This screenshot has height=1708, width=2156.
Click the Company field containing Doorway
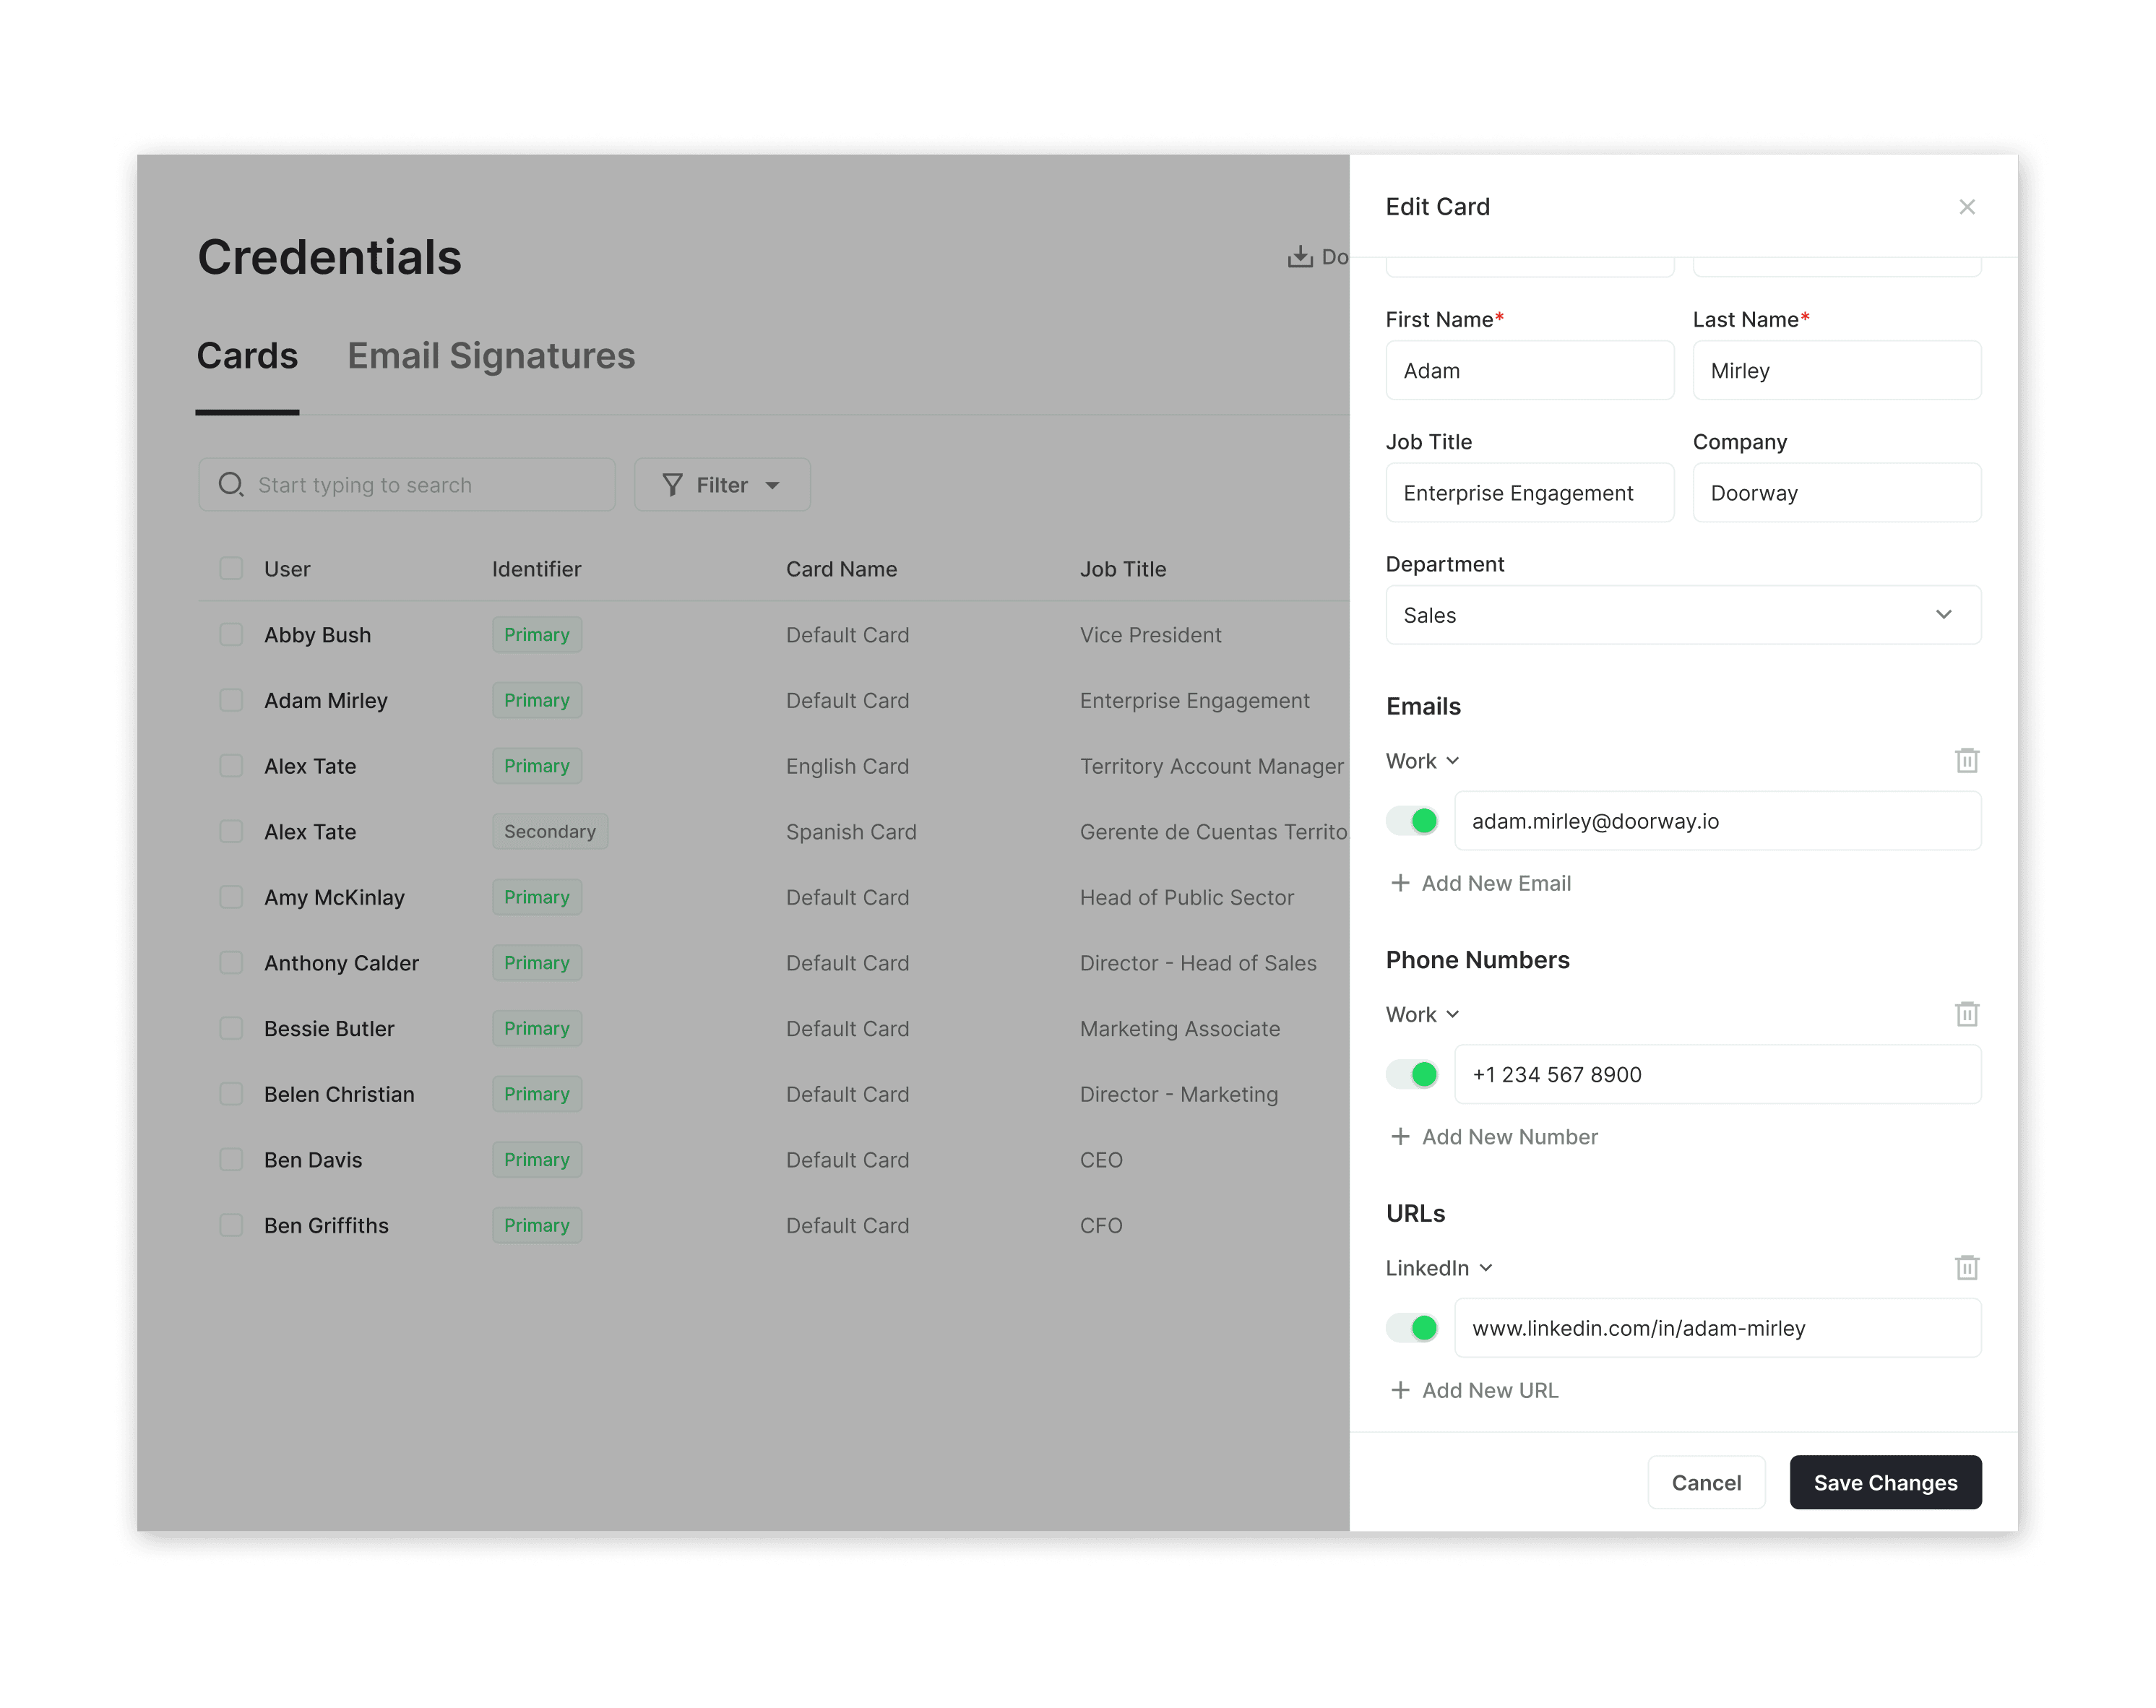[x=1836, y=493]
